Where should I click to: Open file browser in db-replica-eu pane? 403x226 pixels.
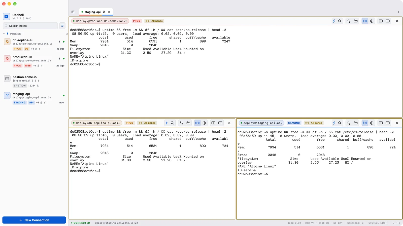(x=188, y=123)
